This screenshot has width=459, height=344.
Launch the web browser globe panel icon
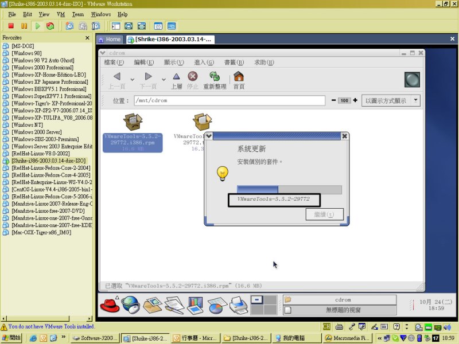click(x=131, y=305)
